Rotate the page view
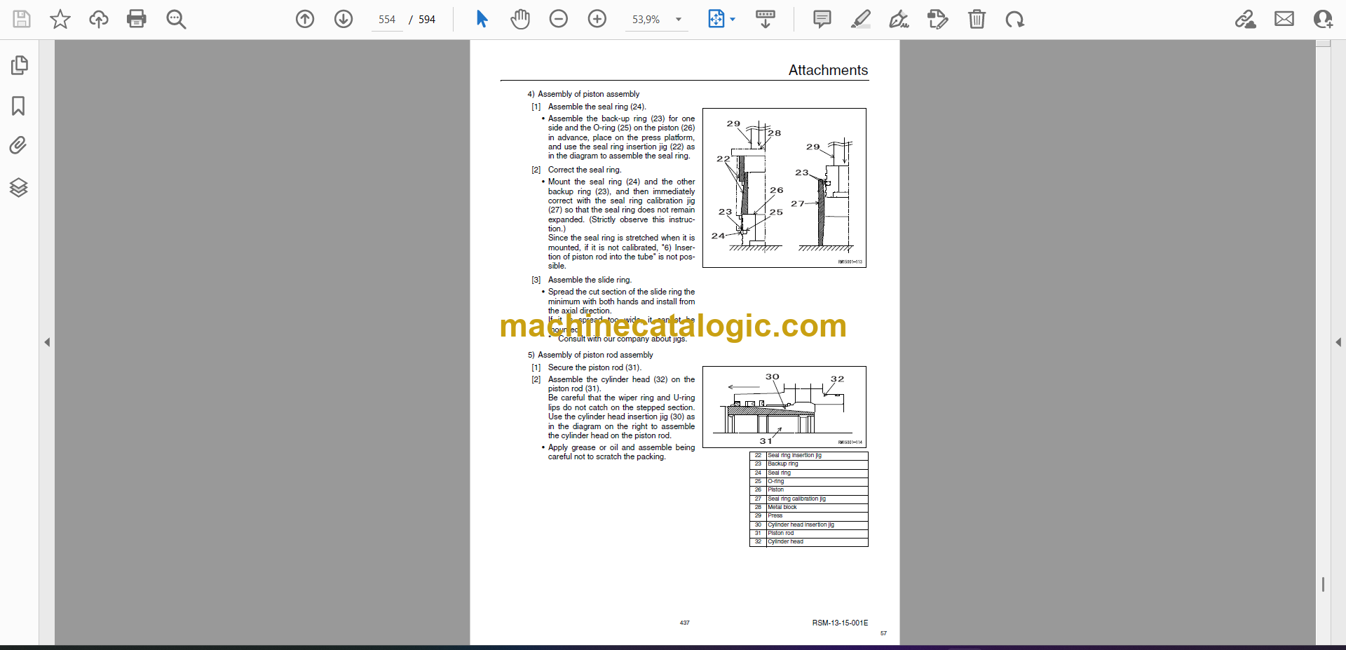The image size is (1346, 650). tap(1014, 19)
